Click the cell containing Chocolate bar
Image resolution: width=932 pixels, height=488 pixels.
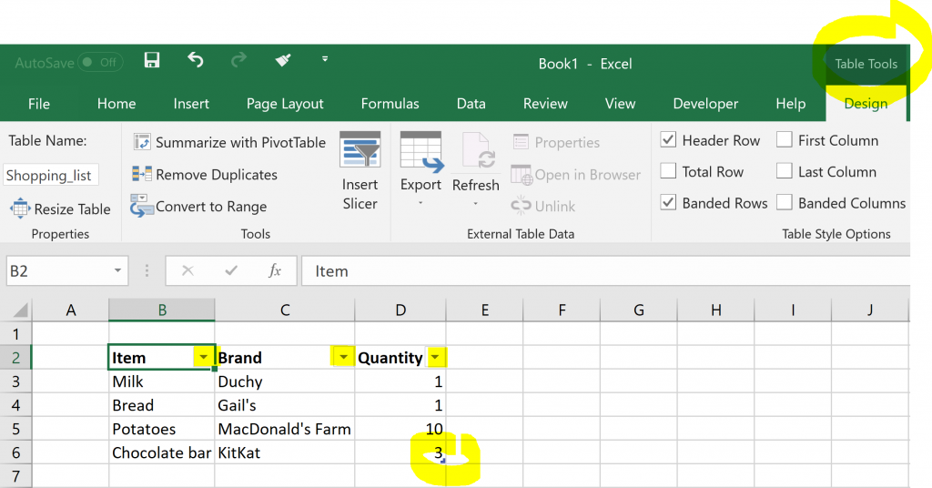click(162, 452)
